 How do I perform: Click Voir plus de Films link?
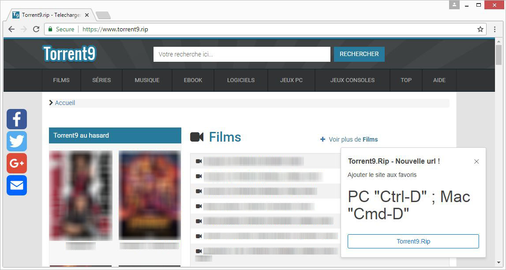tap(353, 139)
